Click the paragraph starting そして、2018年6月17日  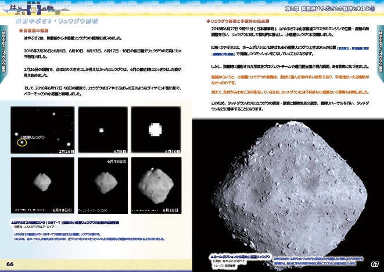[x=102, y=91]
